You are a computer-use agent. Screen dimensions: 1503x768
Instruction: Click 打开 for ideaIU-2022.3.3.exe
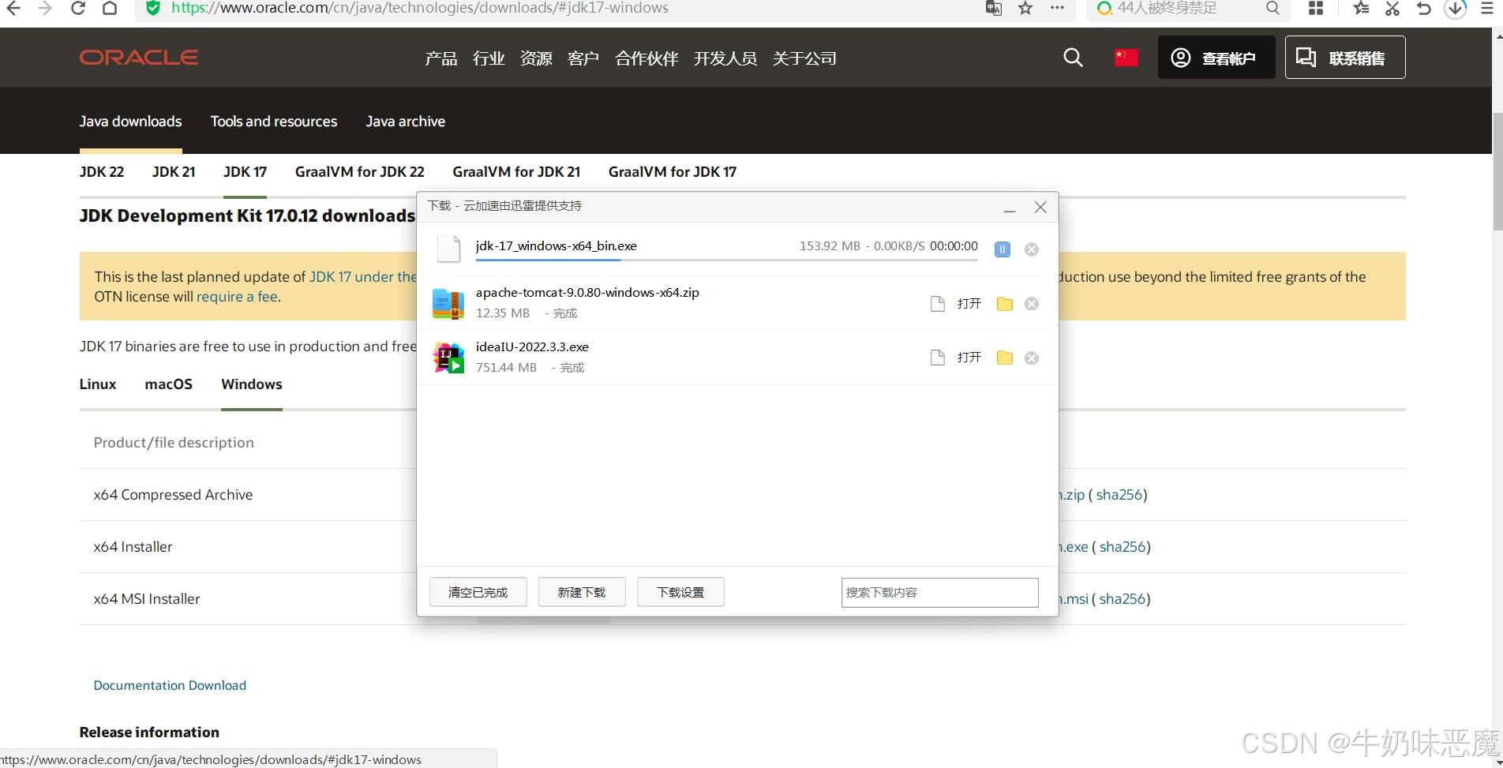coord(969,358)
